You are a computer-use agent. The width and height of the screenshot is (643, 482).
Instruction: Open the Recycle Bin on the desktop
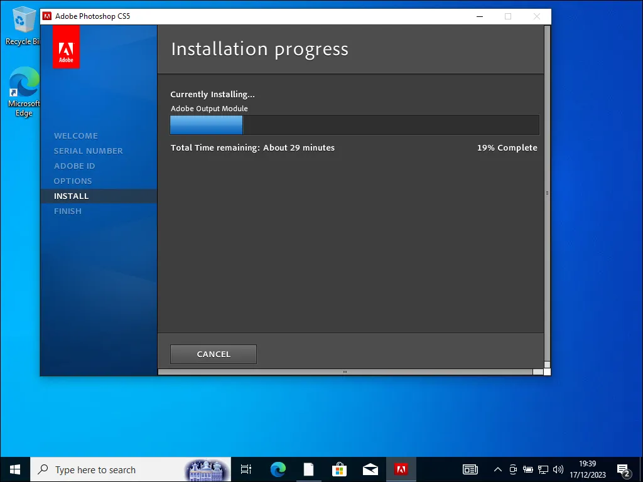point(23,20)
